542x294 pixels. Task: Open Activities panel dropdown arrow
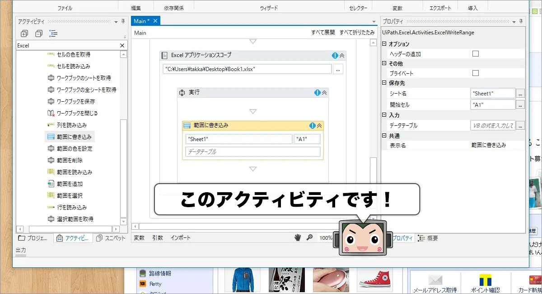pos(116,21)
